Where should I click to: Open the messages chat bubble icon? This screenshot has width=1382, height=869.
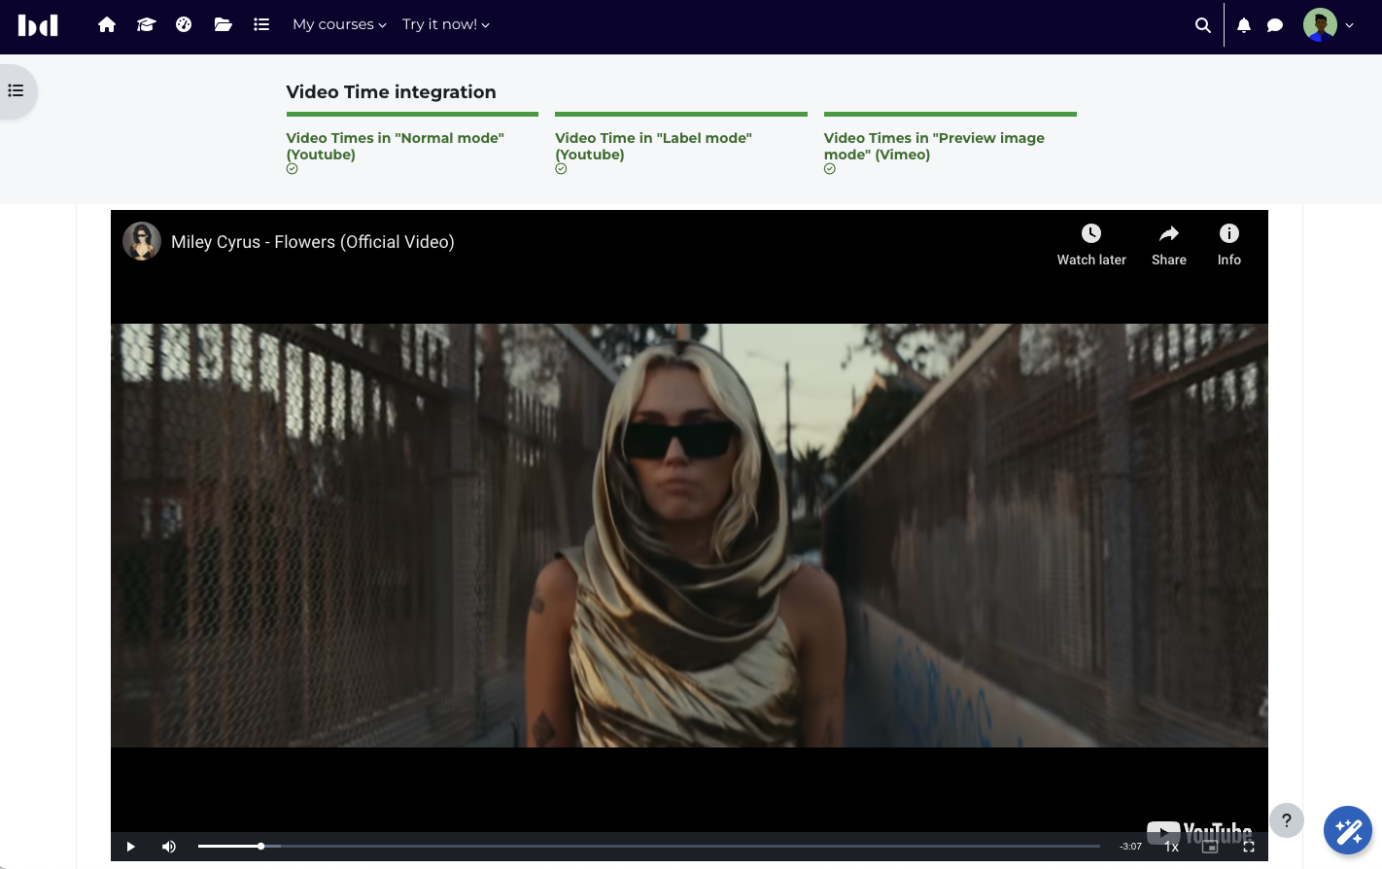point(1275,25)
